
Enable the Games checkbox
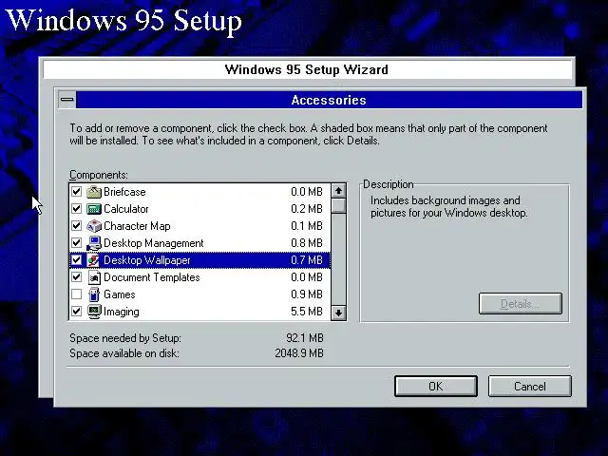pyautogui.click(x=77, y=294)
